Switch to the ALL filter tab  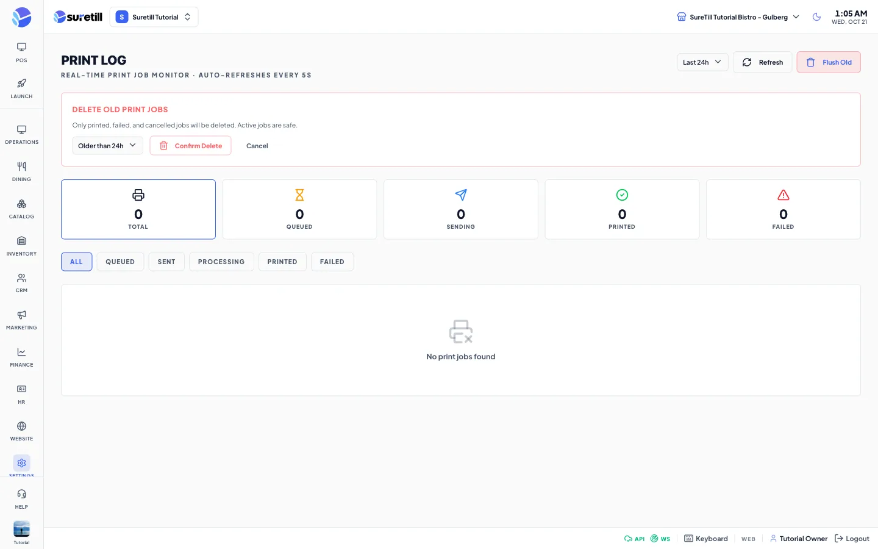pyautogui.click(x=76, y=262)
